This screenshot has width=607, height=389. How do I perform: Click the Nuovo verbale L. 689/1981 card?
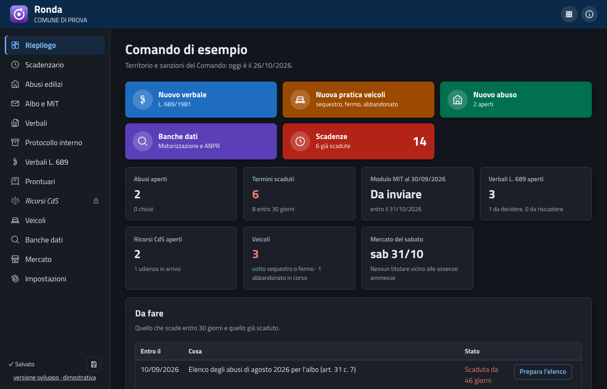[201, 100]
